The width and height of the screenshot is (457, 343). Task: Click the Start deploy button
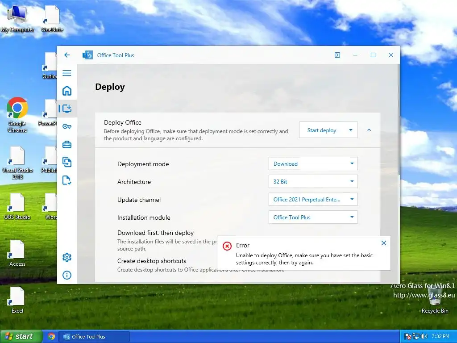coord(322,130)
